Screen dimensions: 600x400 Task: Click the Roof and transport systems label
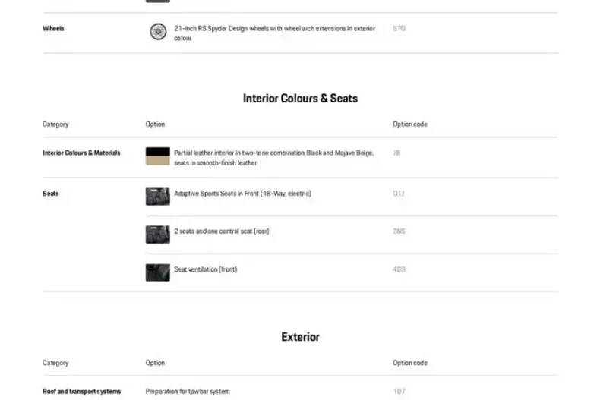click(x=81, y=392)
